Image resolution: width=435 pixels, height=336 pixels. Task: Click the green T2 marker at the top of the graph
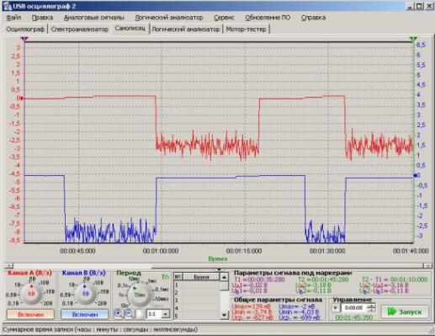click(x=413, y=39)
